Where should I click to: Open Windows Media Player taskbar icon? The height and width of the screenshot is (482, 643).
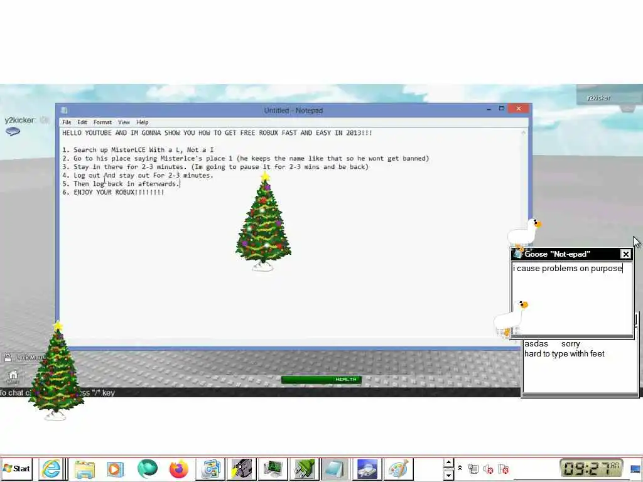click(116, 469)
